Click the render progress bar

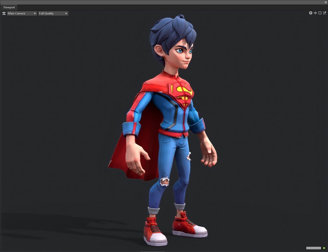(x=313, y=248)
